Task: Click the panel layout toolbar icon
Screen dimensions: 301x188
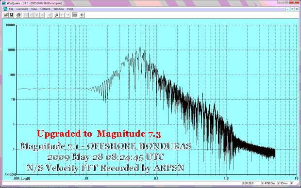Action: click(x=75, y=15)
